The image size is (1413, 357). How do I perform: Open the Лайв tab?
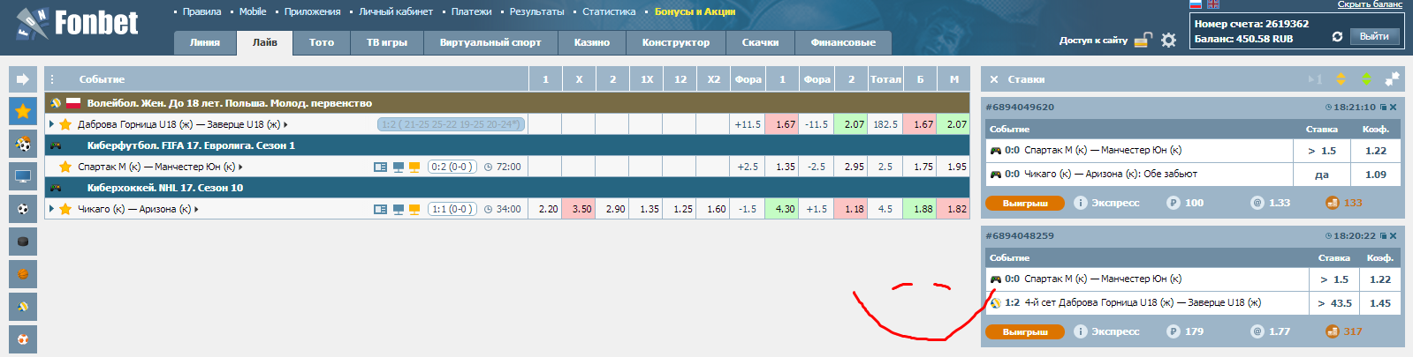(264, 42)
